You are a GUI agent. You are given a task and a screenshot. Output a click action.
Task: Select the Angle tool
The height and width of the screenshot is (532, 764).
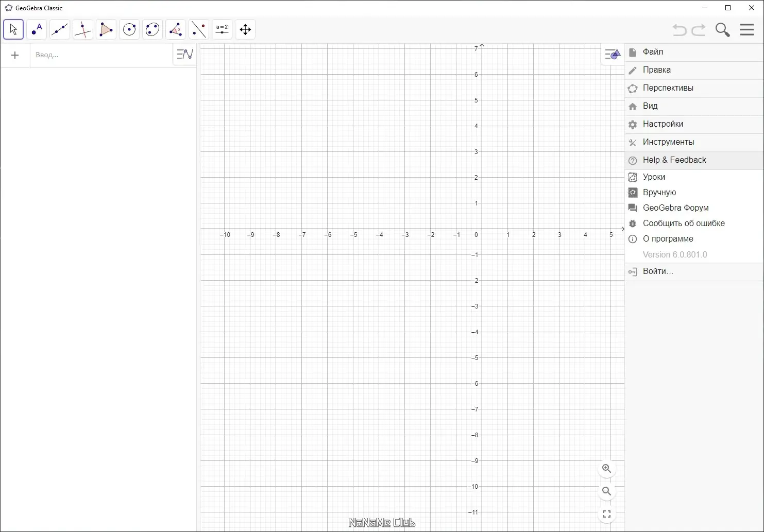(x=176, y=29)
